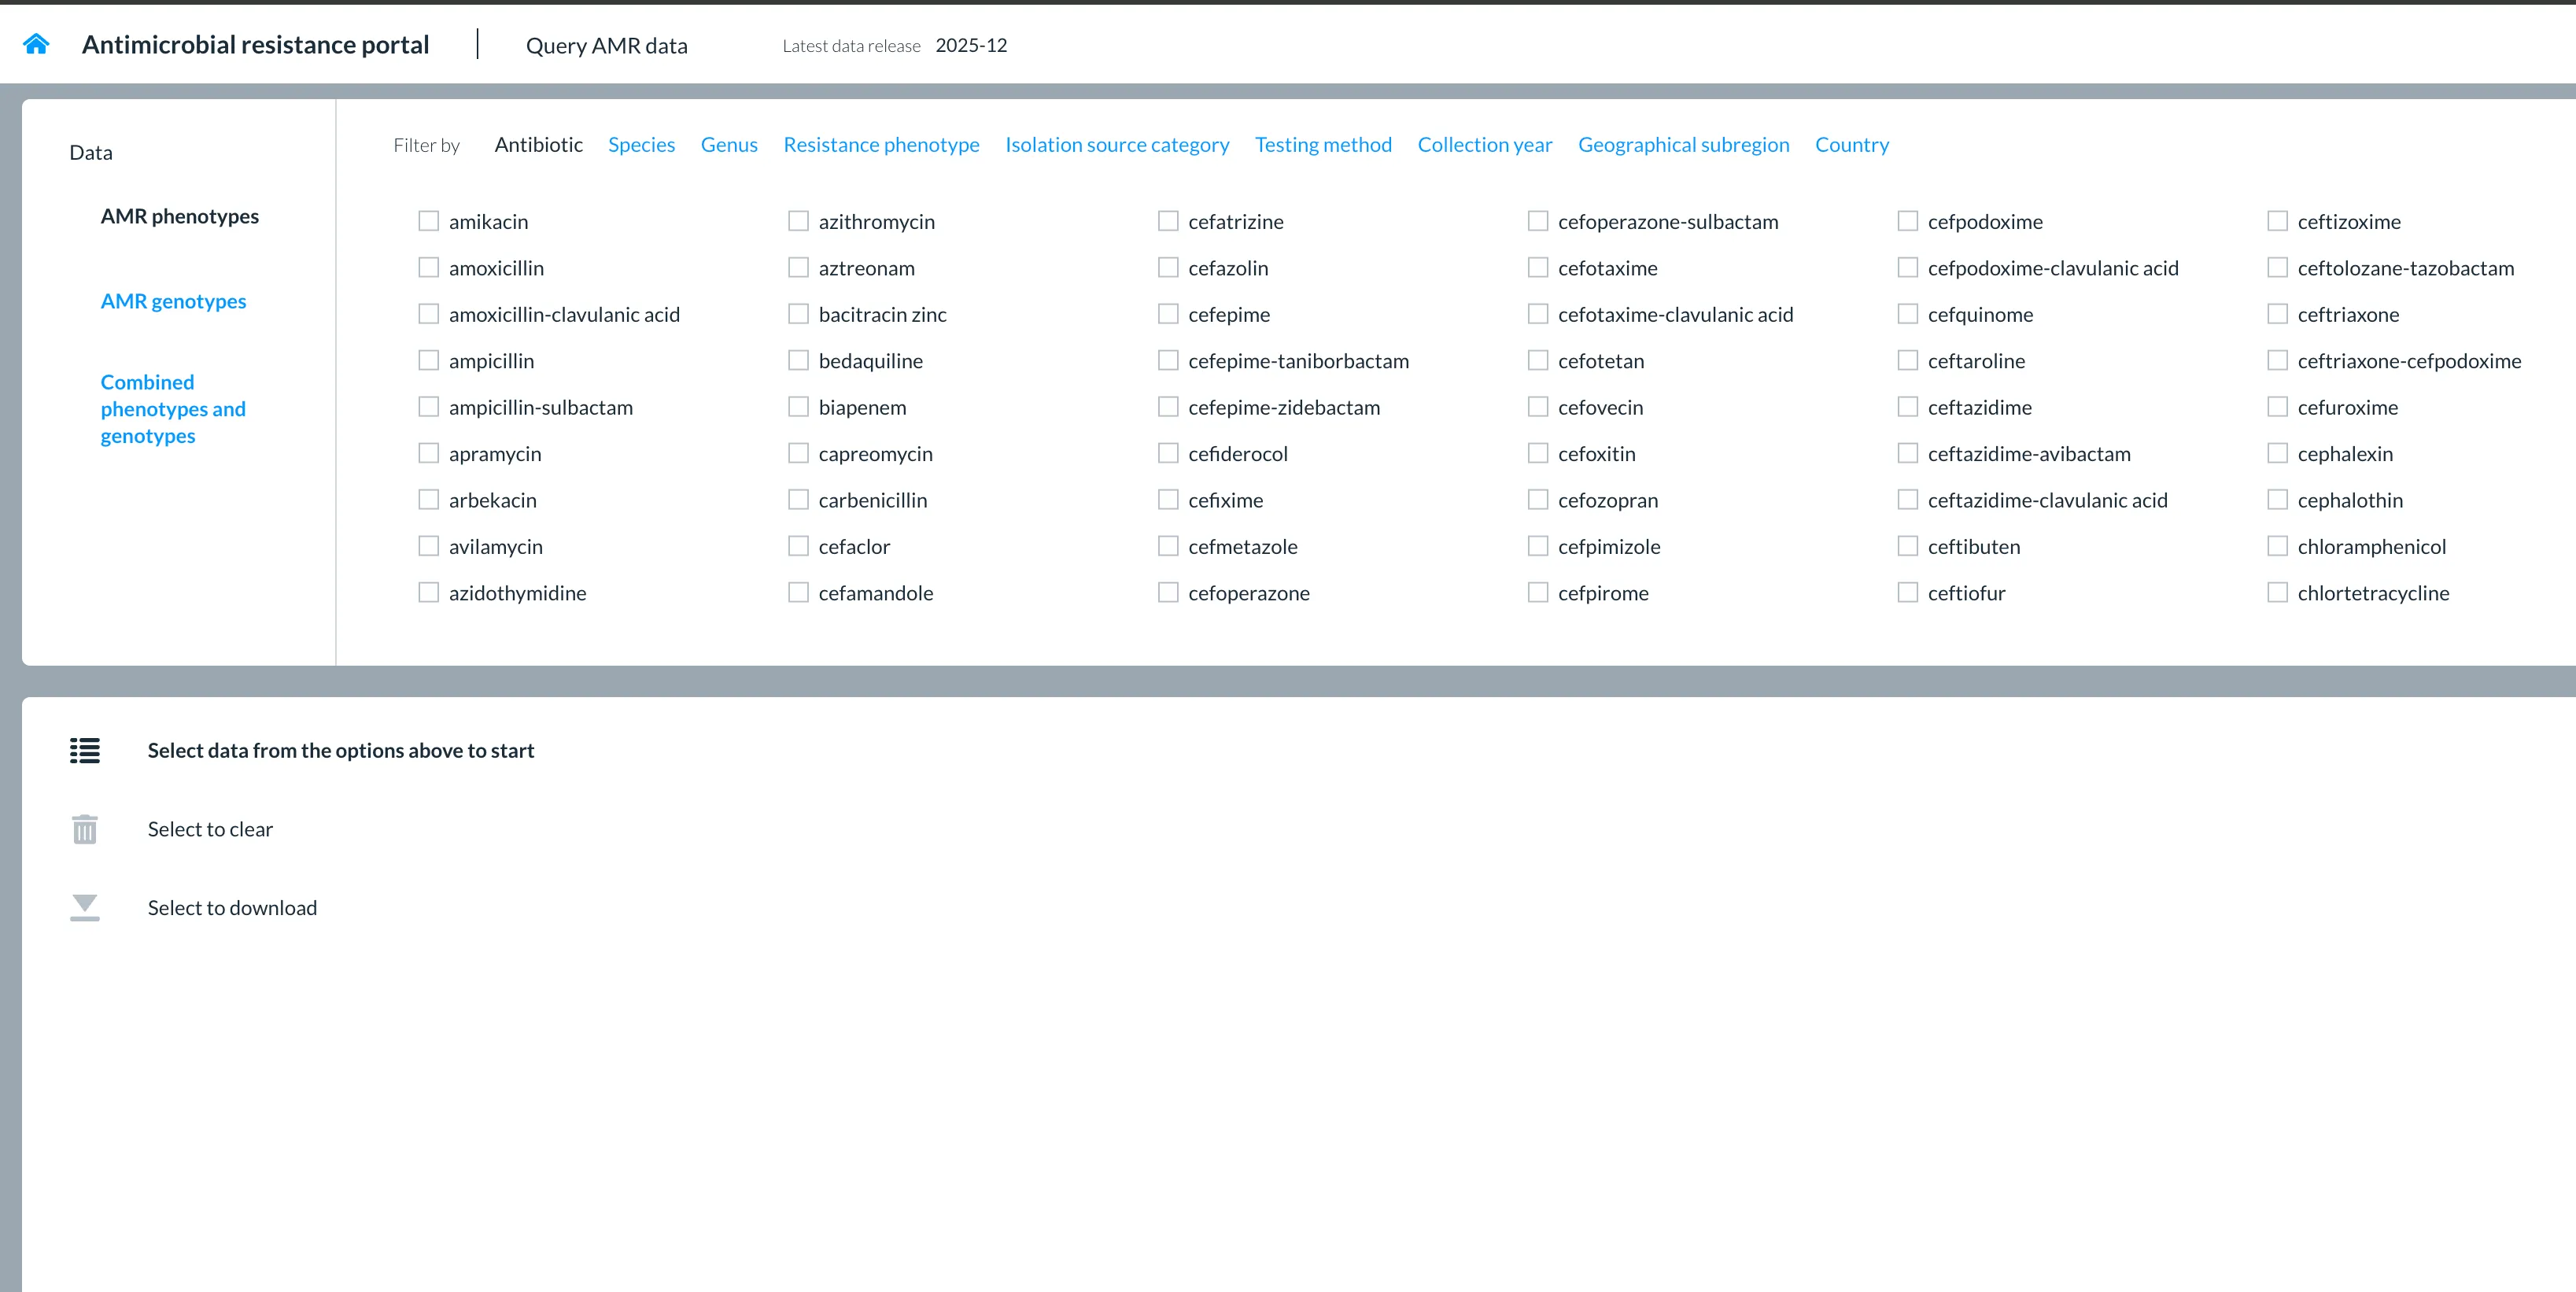
Task: Click the cefotaxime-clavulanic acid label
Action: click(1675, 315)
